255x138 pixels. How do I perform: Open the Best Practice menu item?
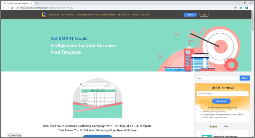(68, 15)
